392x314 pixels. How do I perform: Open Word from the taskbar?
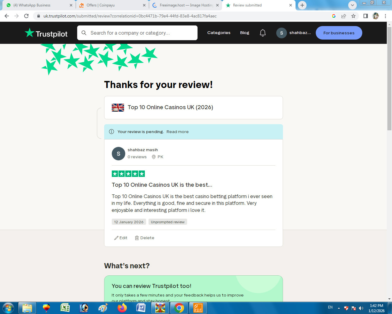141,308
